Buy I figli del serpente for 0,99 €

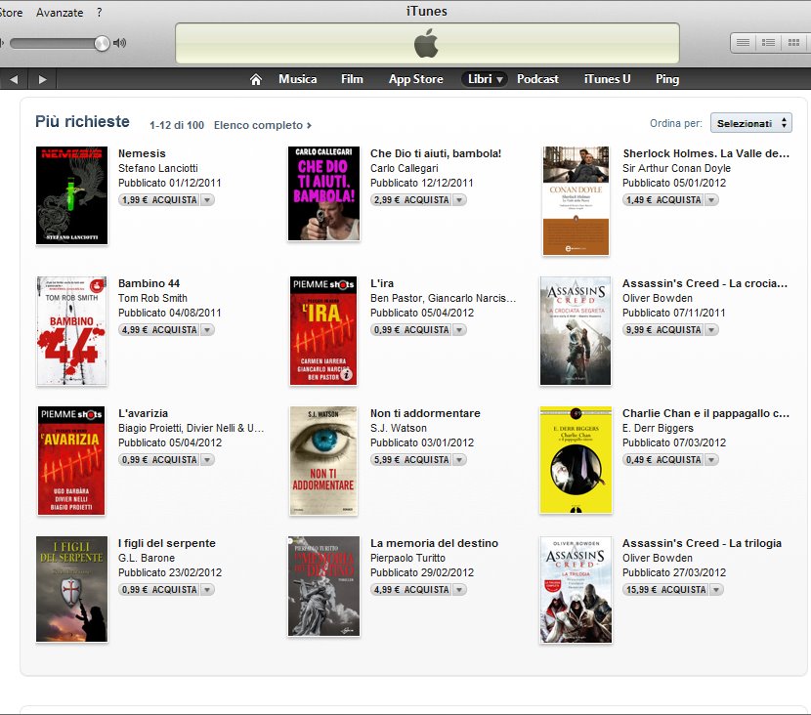pyautogui.click(x=159, y=589)
